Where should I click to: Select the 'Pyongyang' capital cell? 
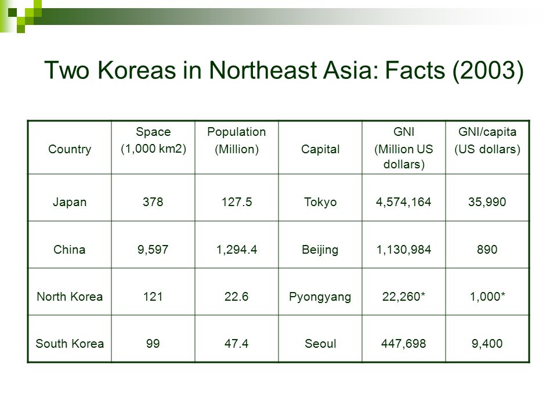point(320,291)
